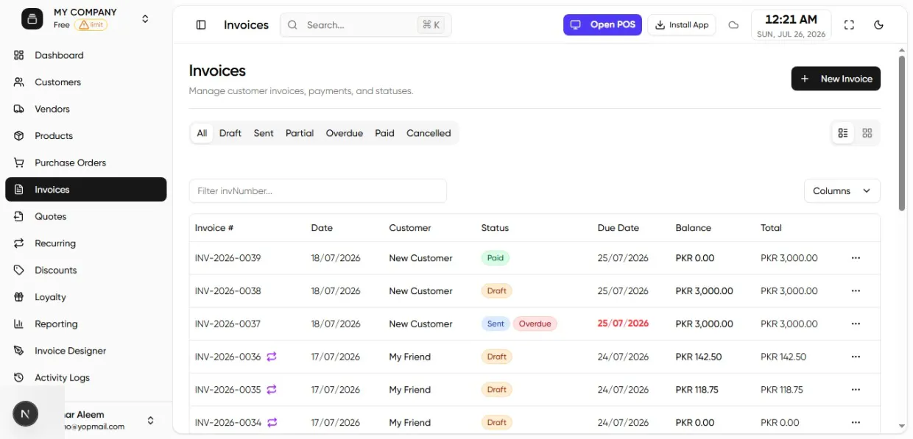Show Cancelled invoices tab

pos(429,133)
